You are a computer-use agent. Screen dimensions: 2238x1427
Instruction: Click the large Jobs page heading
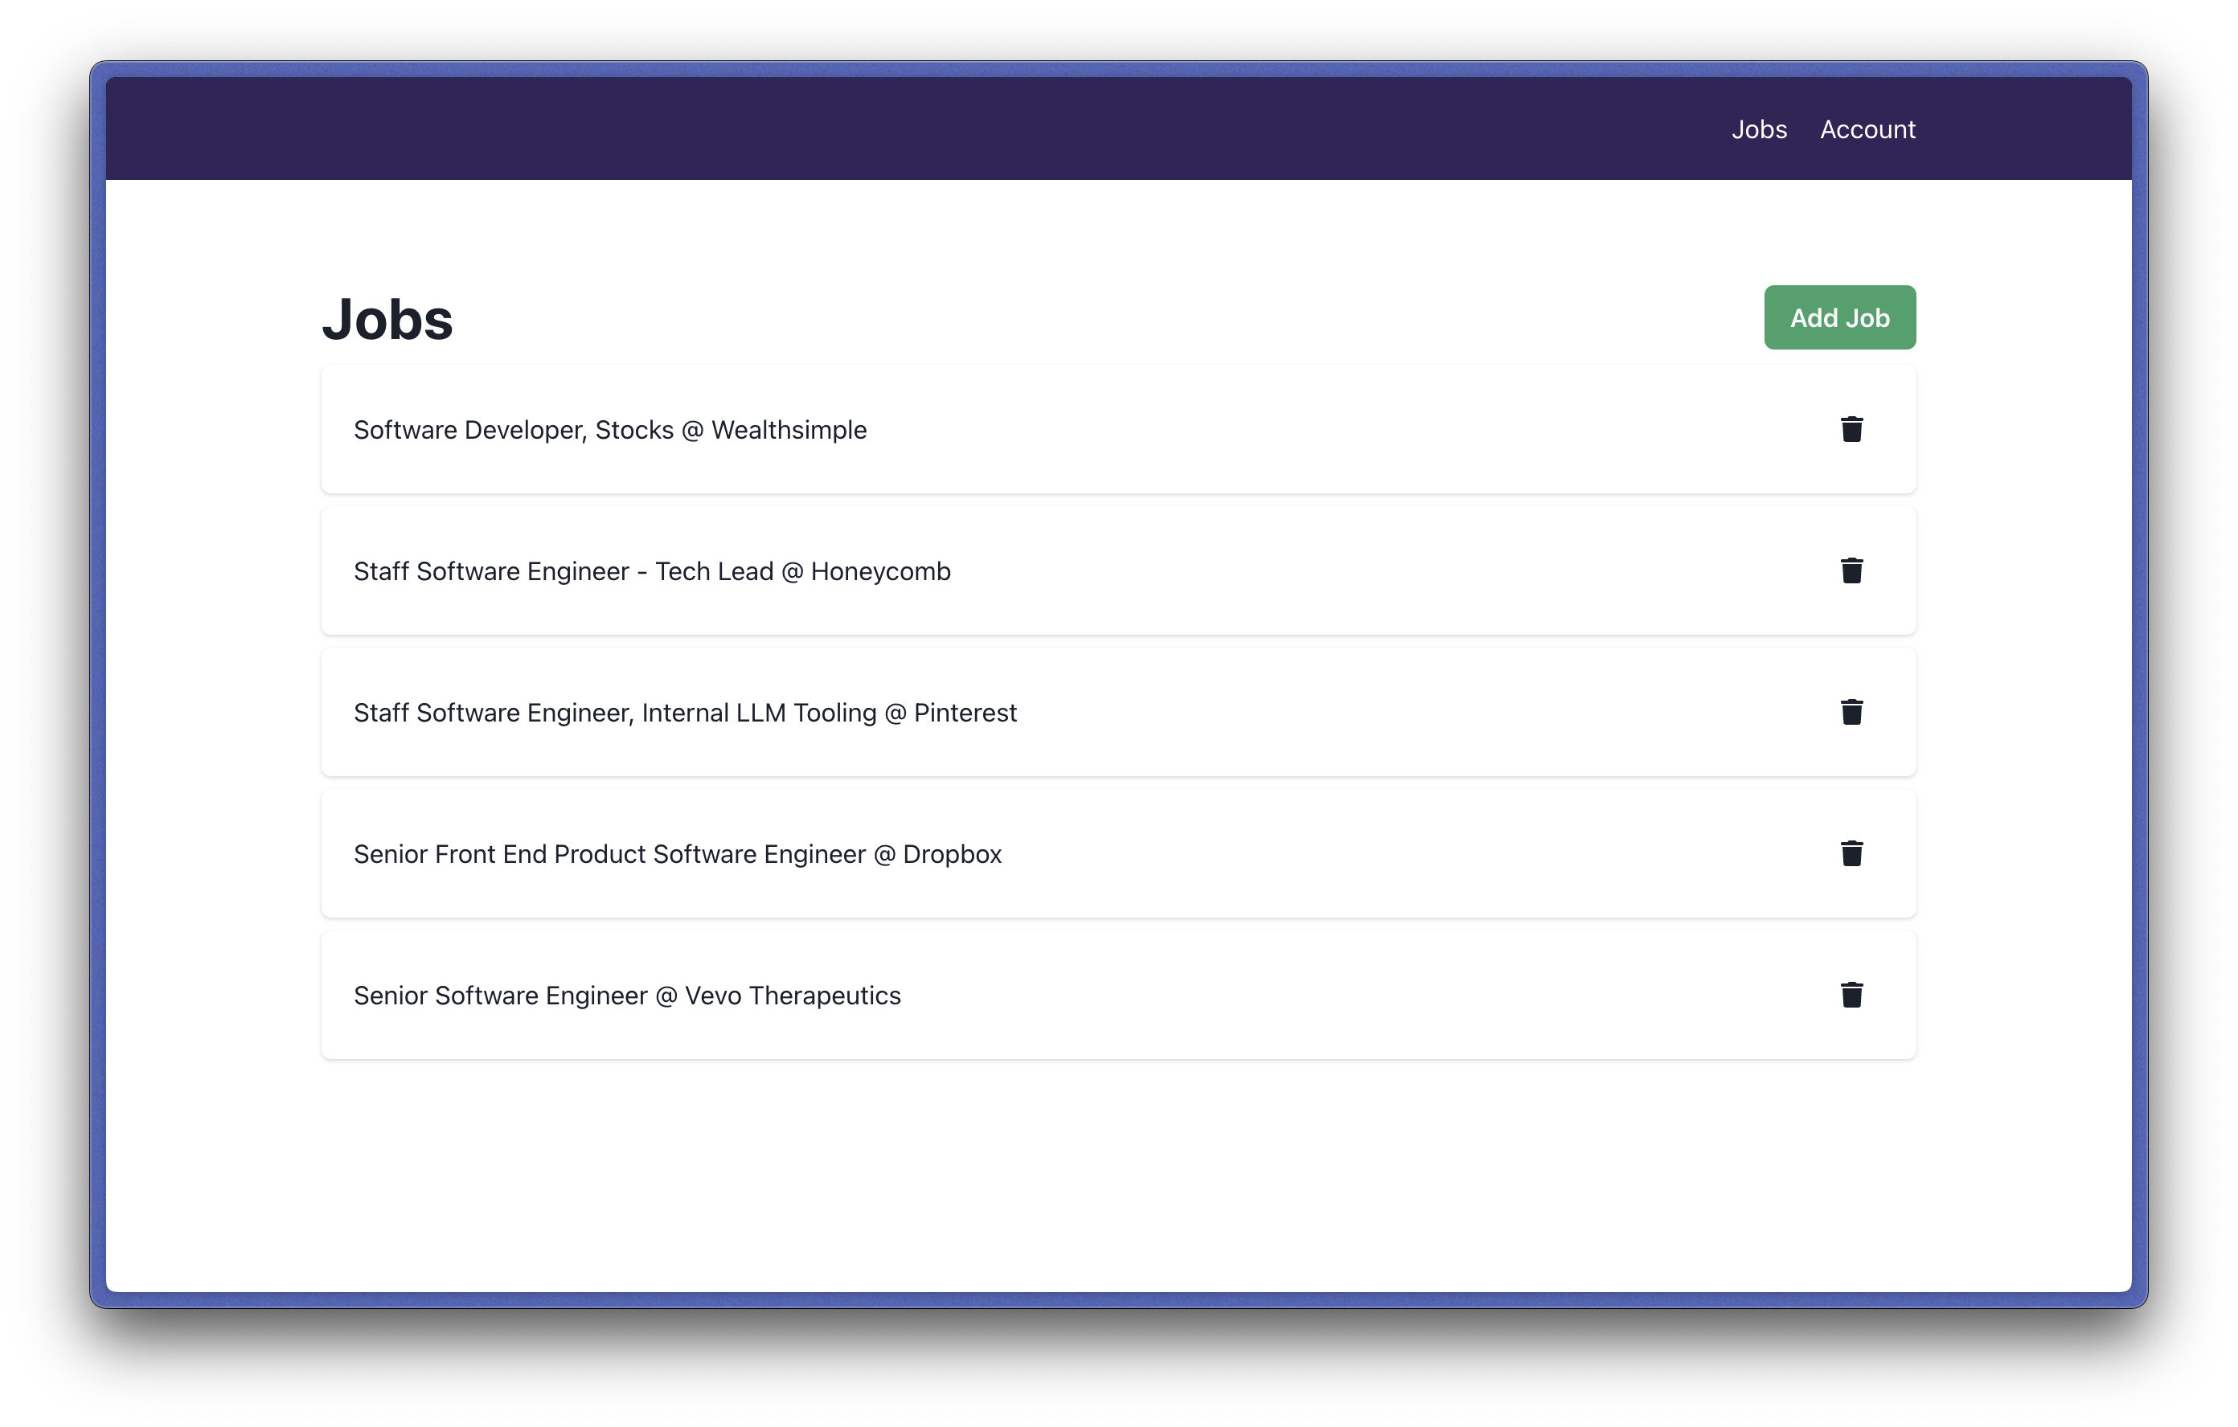point(387,320)
